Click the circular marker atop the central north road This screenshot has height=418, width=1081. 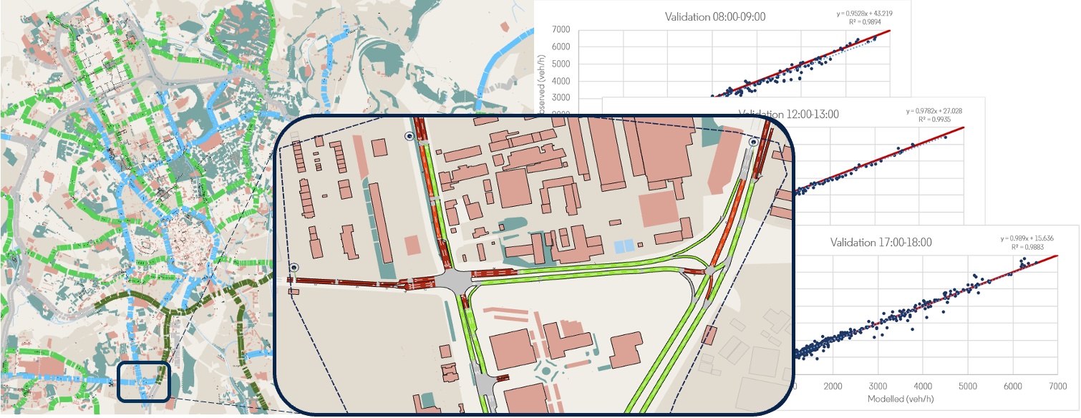point(409,136)
